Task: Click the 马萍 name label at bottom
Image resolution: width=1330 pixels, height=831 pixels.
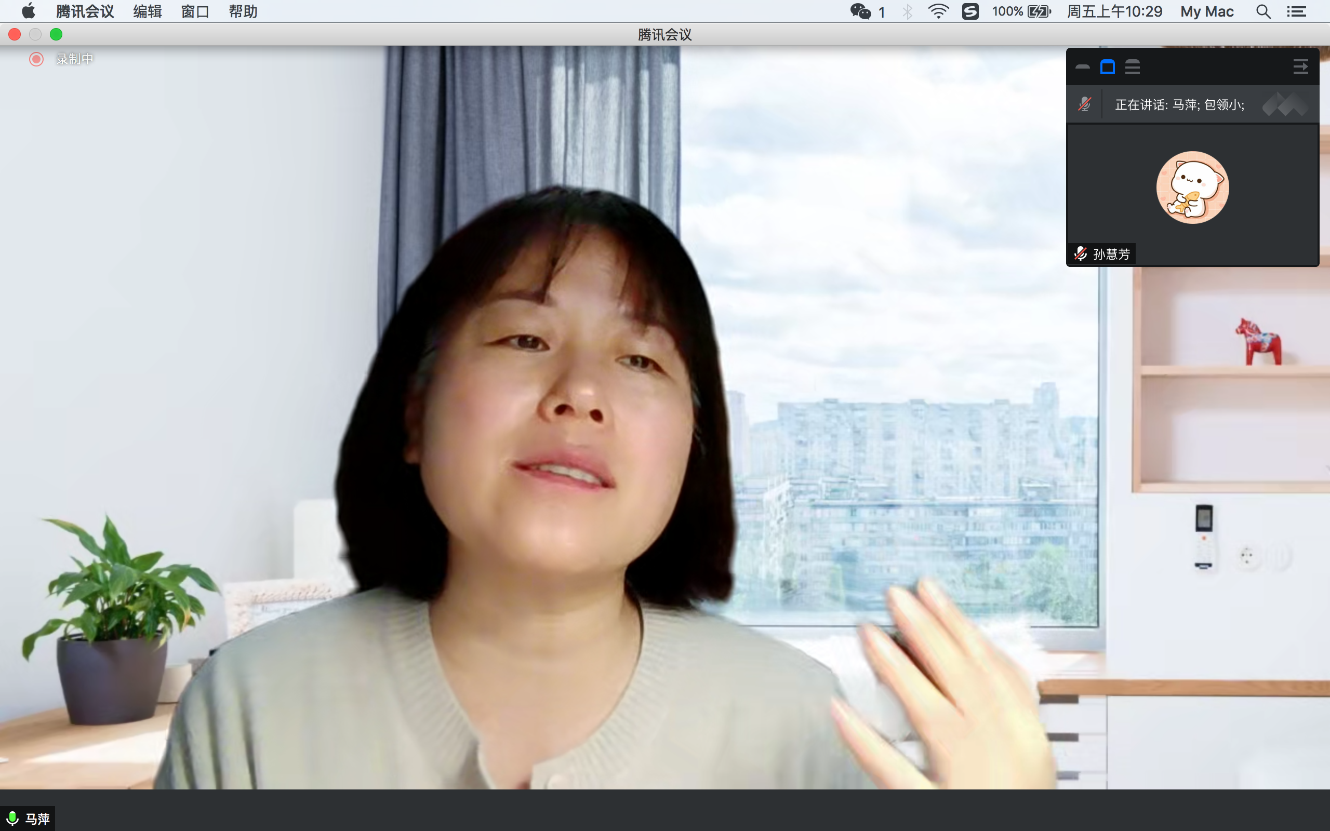Action: point(37,819)
